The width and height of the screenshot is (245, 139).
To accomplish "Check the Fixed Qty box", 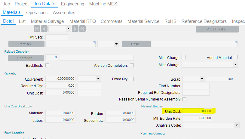I will [132, 79].
